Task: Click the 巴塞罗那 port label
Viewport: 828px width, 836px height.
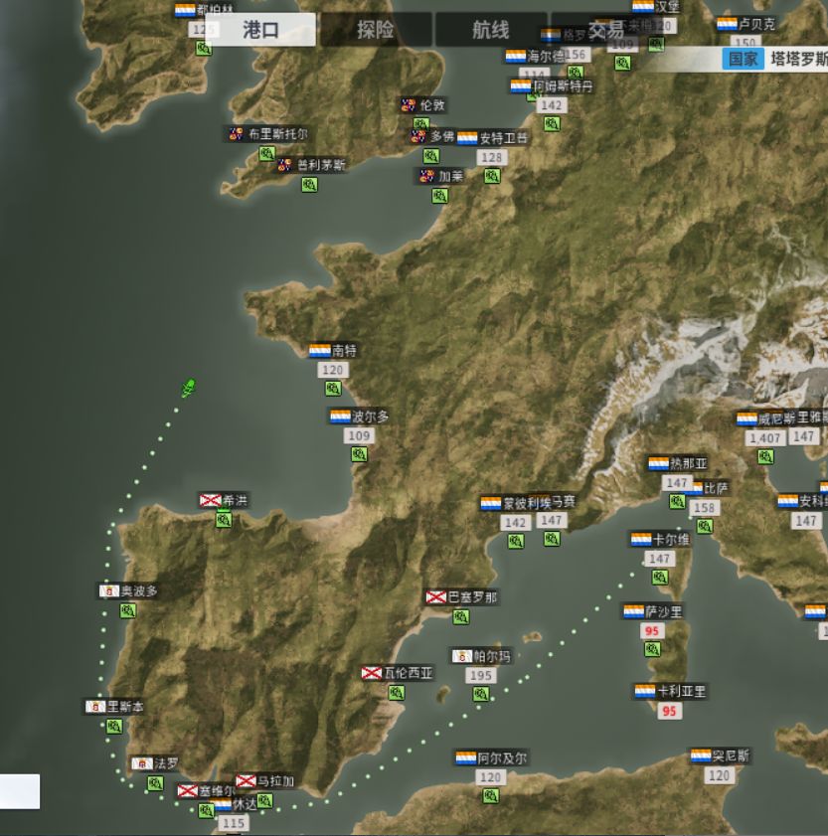Action: point(462,597)
